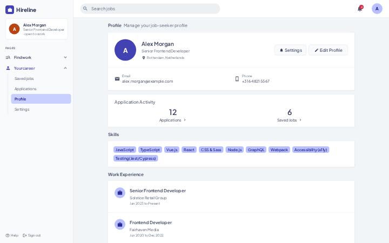389x243 pixels.
Task: Click the Jan 2023 to Present date text
Action: [x=145, y=204]
